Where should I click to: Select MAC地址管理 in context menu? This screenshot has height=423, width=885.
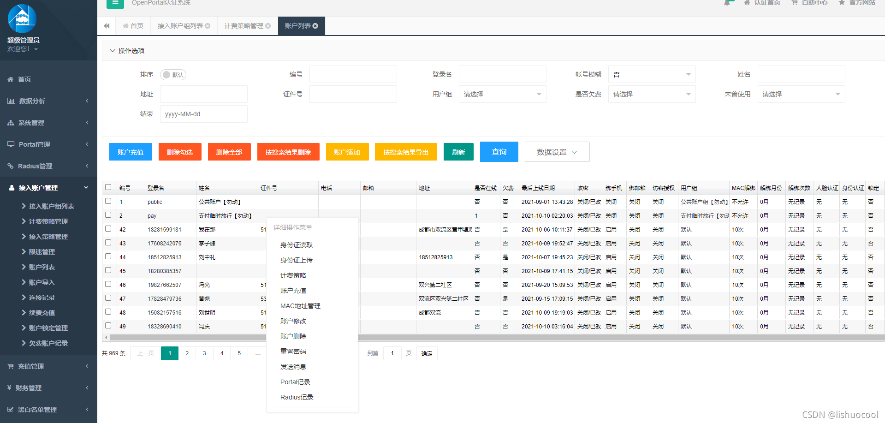pyautogui.click(x=300, y=306)
